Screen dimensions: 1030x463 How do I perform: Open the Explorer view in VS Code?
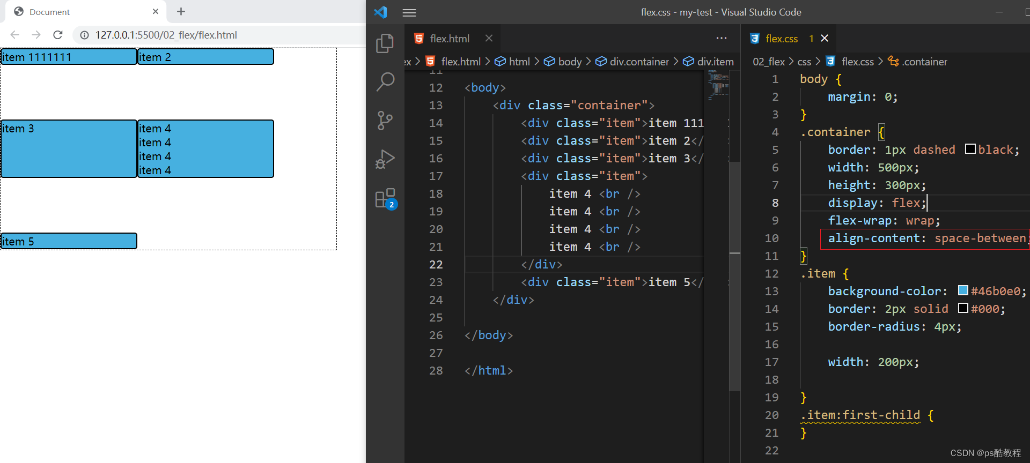pyautogui.click(x=385, y=43)
